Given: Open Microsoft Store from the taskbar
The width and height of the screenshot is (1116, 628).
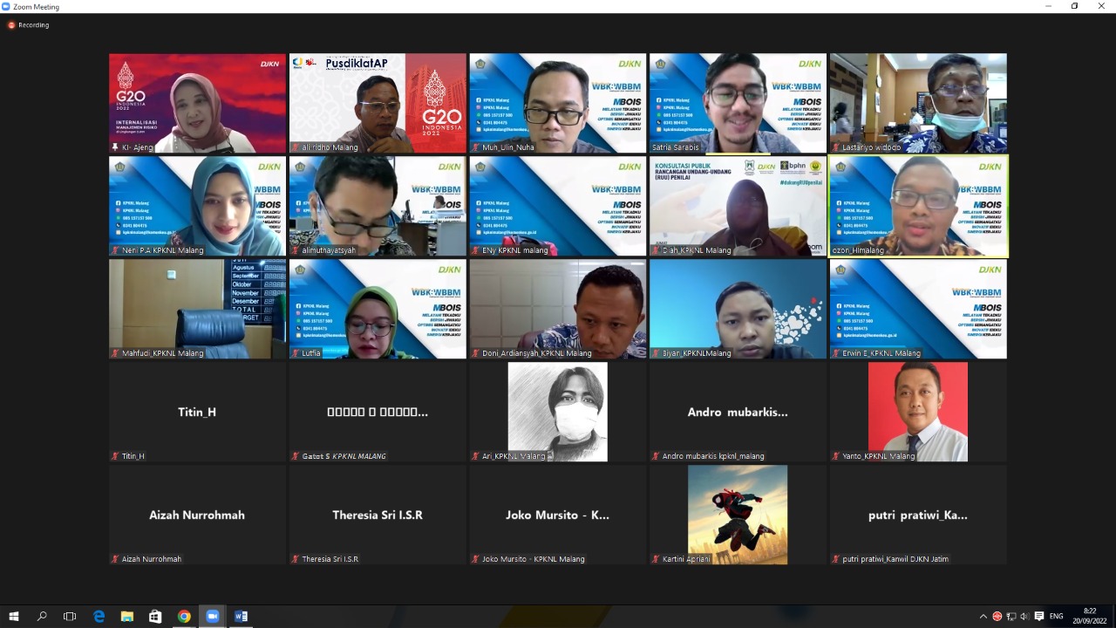Looking at the screenshot, I should pyautogui.click(x=155, y=617).
